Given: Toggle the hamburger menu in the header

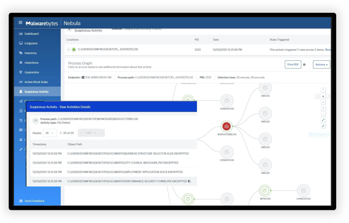Looking at the screenshot, I should (20, 23).
